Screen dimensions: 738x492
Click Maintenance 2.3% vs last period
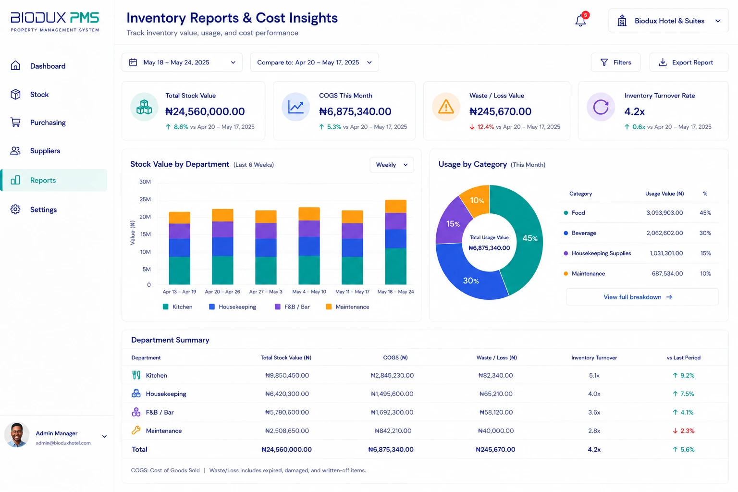[684, 430]
